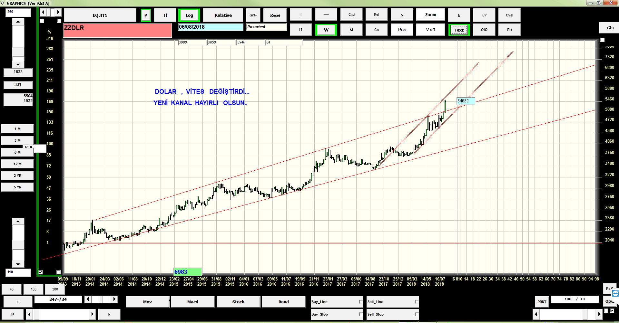619x323 pixels.
Task: Click right arrow next to 247-/34 field
Action: (x=114, y=299)
